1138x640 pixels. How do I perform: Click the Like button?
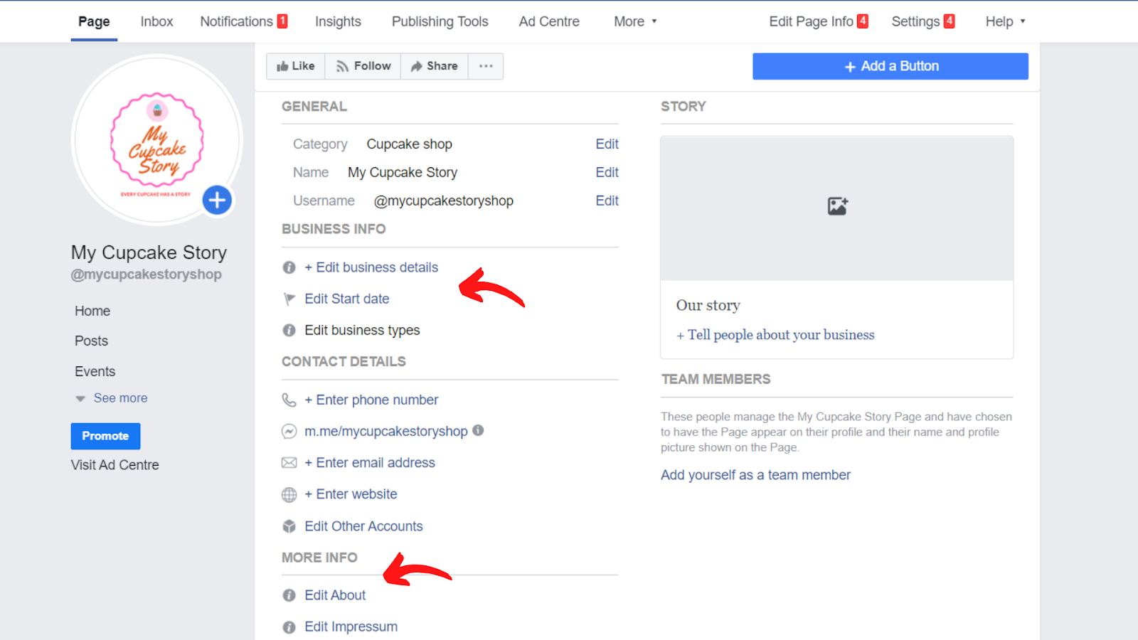click(x=296, y=66)
